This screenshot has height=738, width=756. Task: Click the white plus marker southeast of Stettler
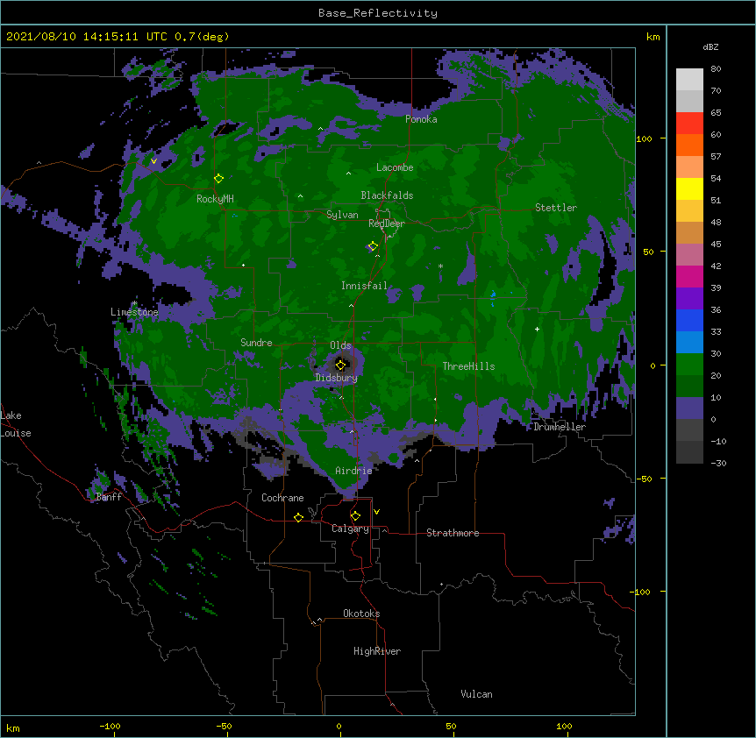tap(537, 329)
